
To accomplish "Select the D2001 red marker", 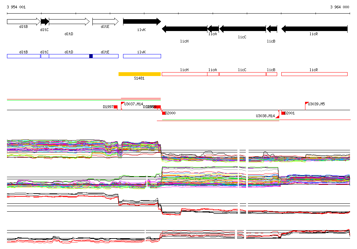I will click(283, 113).
